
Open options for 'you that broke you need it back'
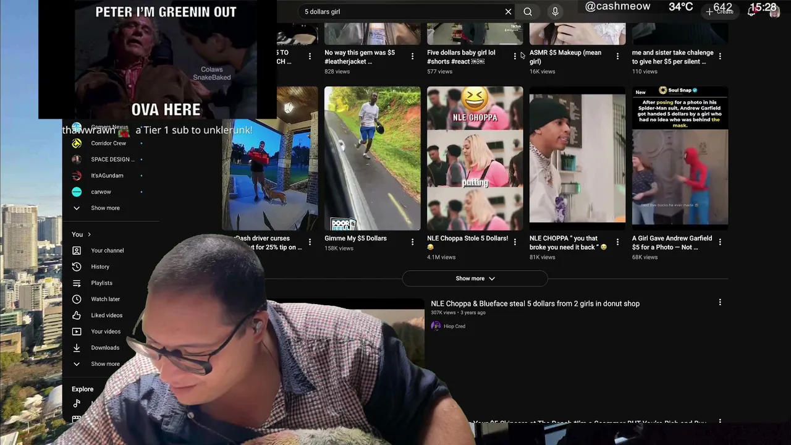click(x=617, y=242)
